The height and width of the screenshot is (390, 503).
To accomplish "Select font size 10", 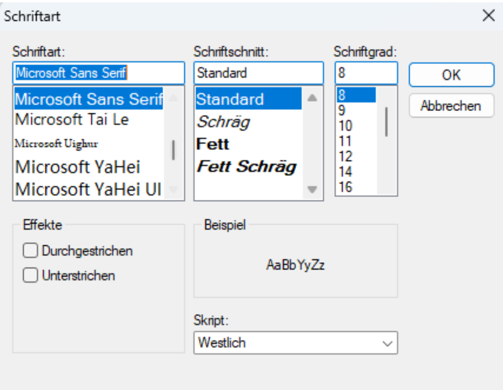I will click(x=356, y=126).
